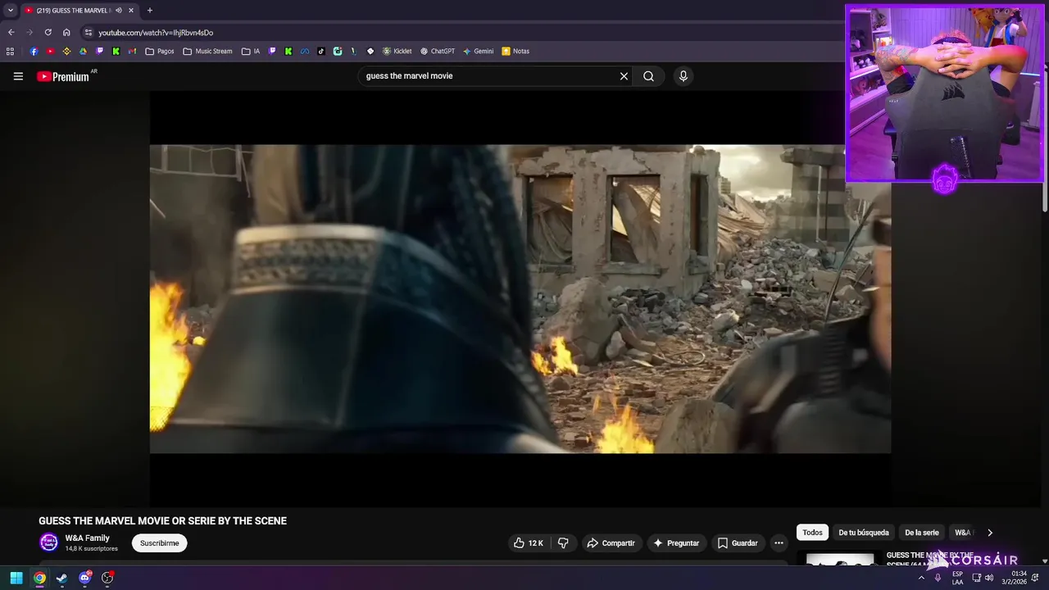This screenshot has width=1049, height=590.
Task: Select the Todos filter chip
Action: tap(812, 533)
